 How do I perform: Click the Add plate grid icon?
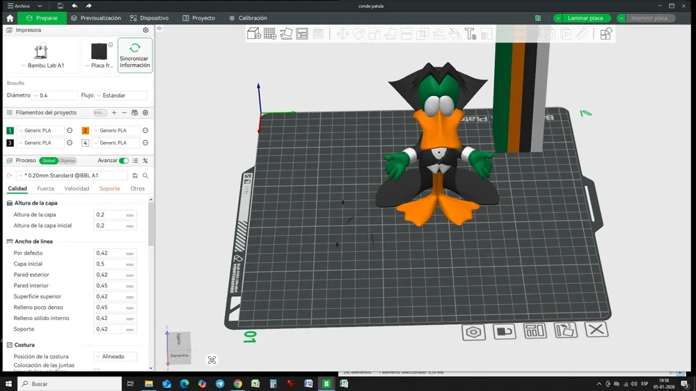click(x=270, y=33)
